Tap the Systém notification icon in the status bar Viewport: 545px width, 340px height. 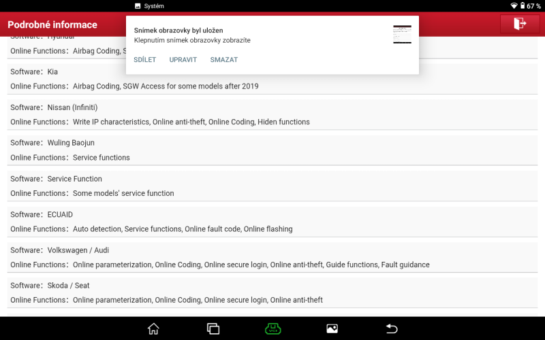[x=138, y=6]
